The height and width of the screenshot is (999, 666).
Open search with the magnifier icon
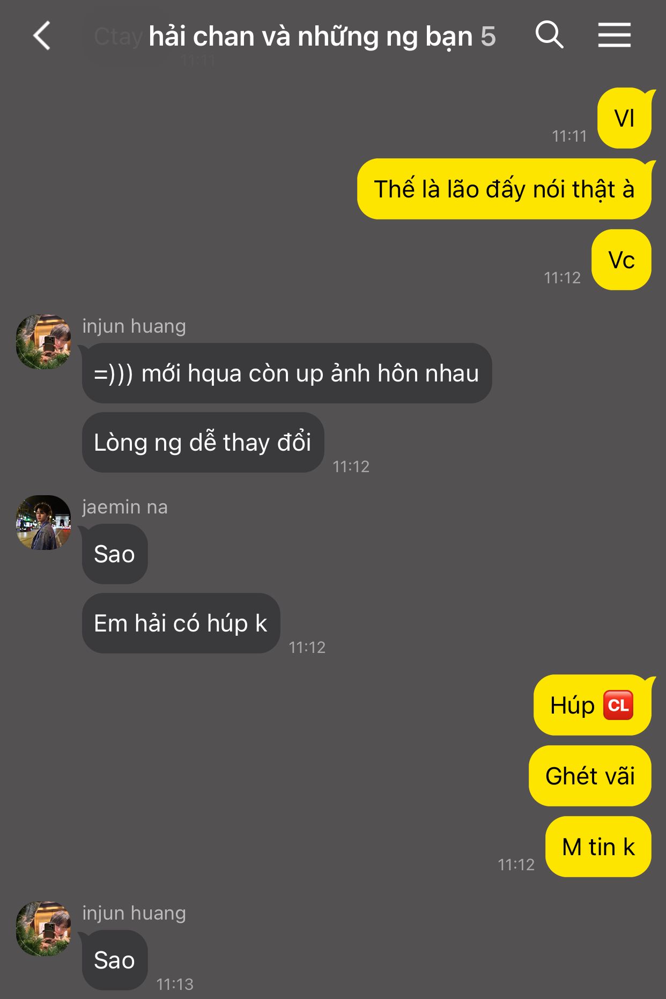(550, 35)
